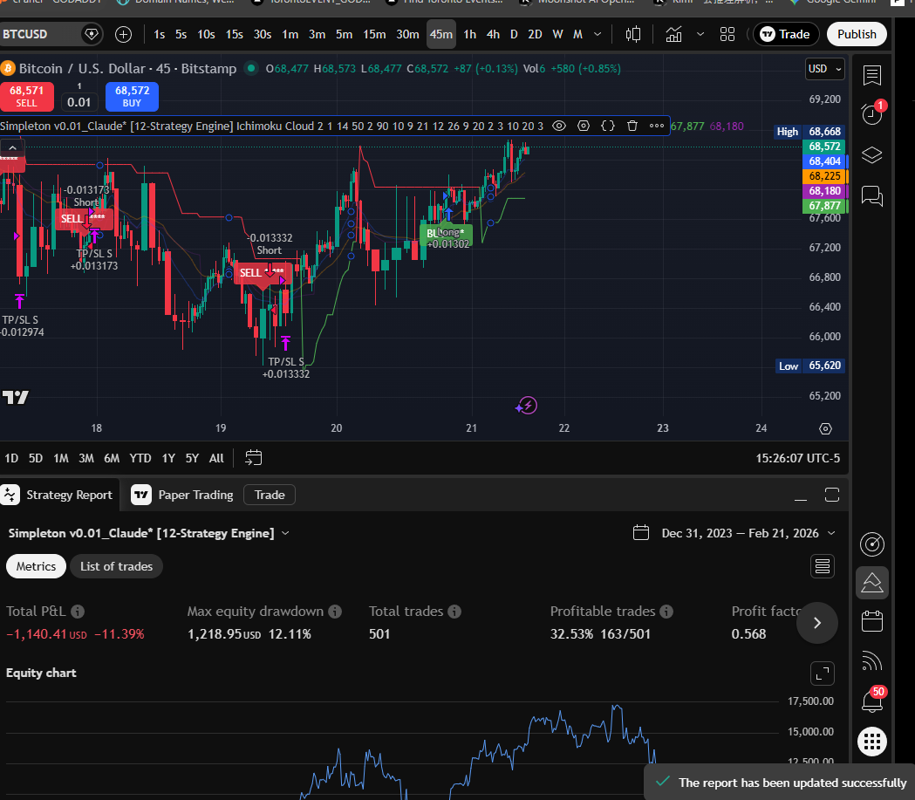The height and width of the screenshot is (800, 915).
Task: Hide the Simpleton strategy using the eye icon
Action: pos(558,126)
